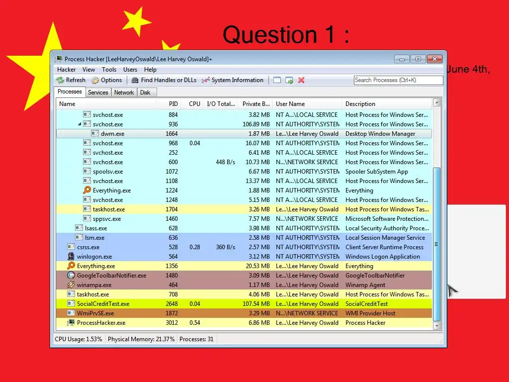The width and height of the screenshot is (509, 382).
Task: Click the GoogleToolbarNotifier.exe icon
Action: [x=71, y=275]
